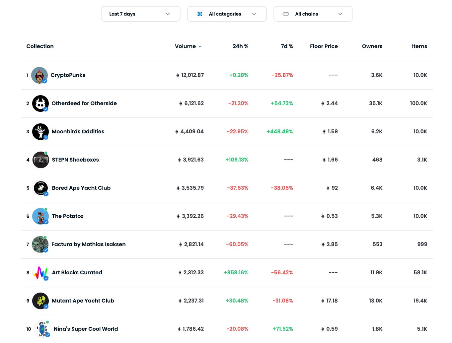The height and width of the screenshot is (343, 452).
Task: Sort by the Floor Price column header
Action: [x=324, y=46]
